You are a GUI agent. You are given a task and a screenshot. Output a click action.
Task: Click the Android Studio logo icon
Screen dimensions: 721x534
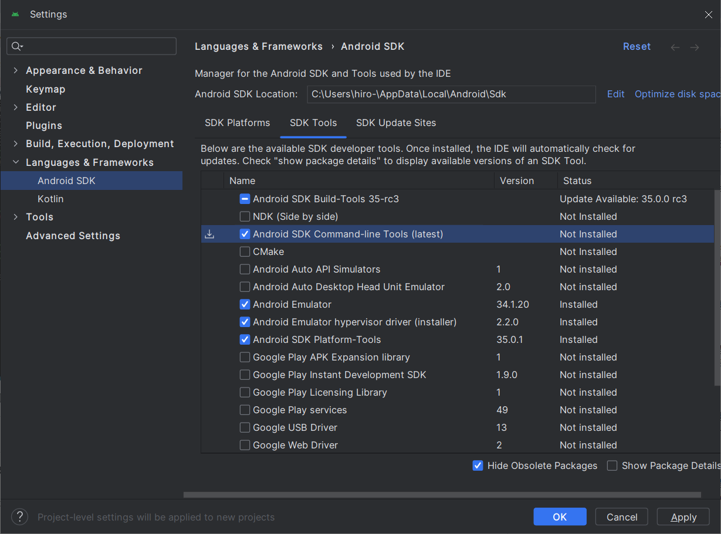click(15, 15)
